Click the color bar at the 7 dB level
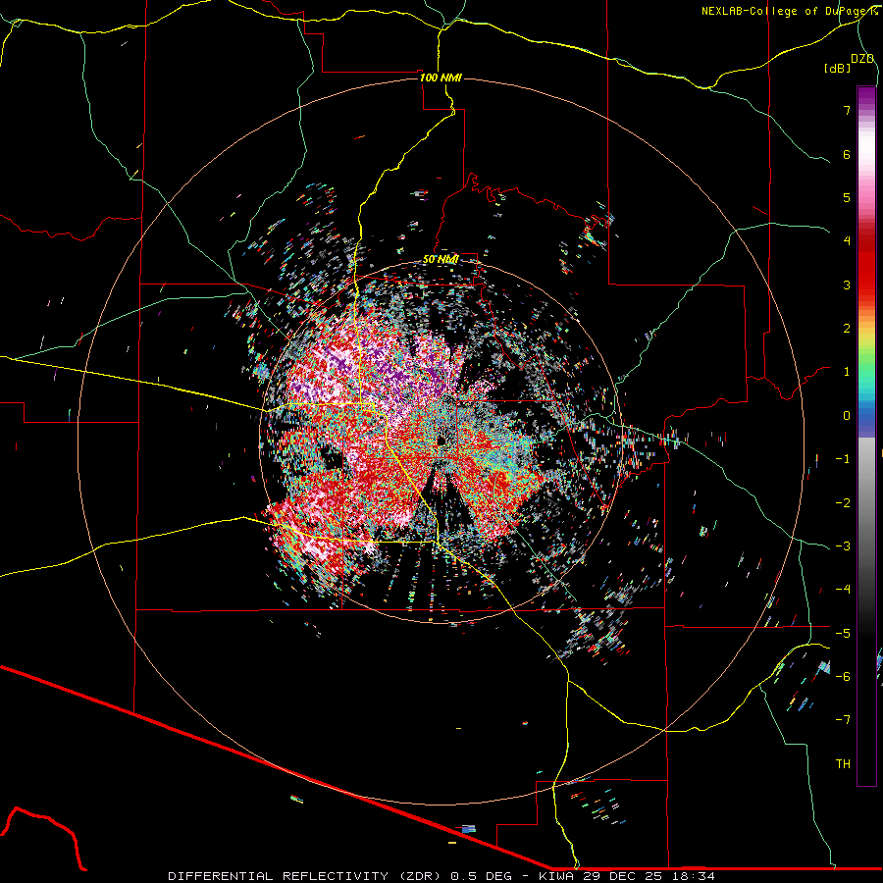 pyautogui.click(x=866, y=110)
